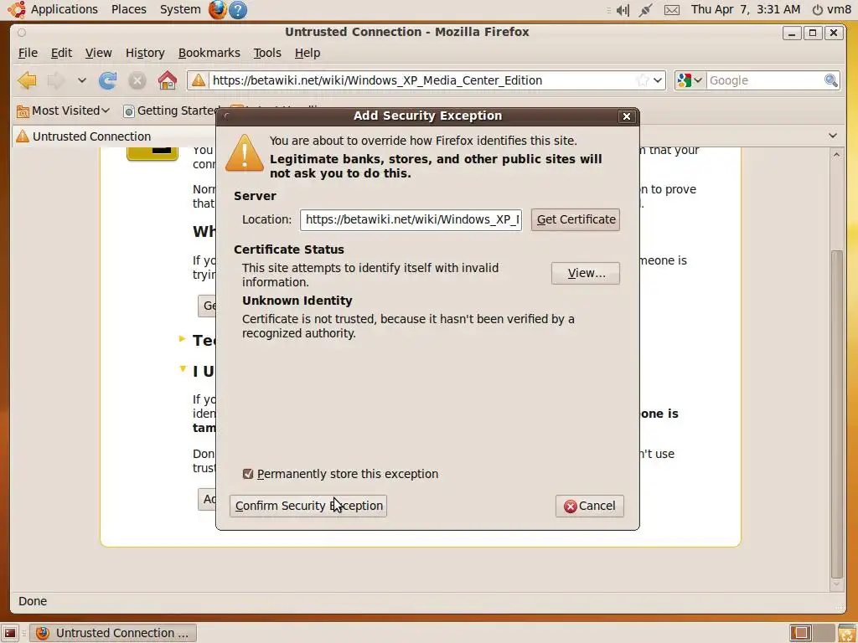Click the Trash icon in the panel
The width and height of the screenshot is (858, 643).
846,633
